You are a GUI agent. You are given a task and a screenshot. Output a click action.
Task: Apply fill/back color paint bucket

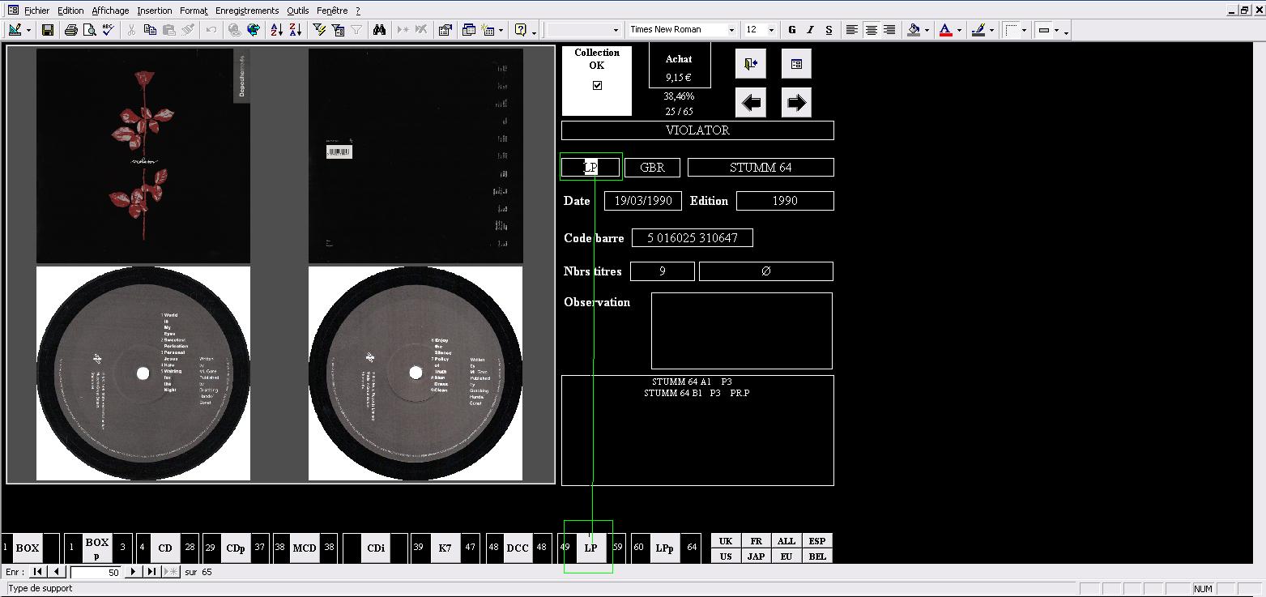[914, 30]
